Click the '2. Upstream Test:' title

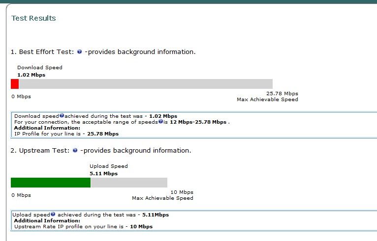click(x=40, y=150)
